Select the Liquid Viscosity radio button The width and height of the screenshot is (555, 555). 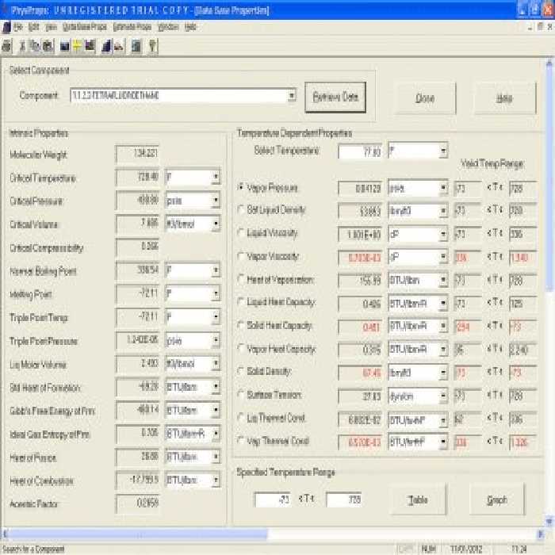(241, 232)
